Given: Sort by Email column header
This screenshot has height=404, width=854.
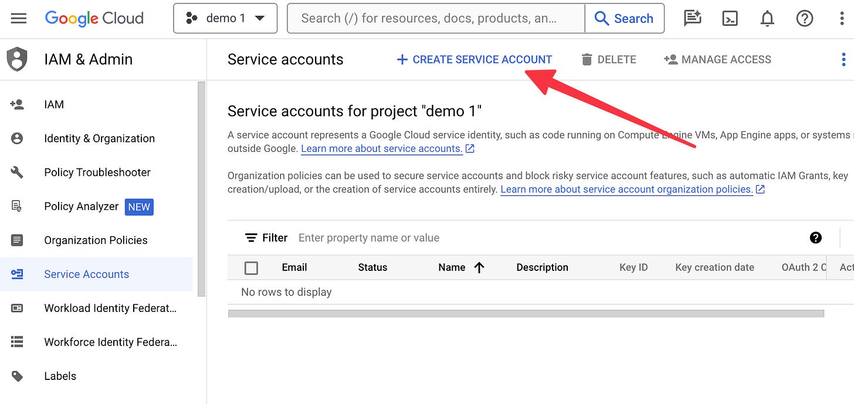Looking at the screenshot, I should [x=294, y=267].
